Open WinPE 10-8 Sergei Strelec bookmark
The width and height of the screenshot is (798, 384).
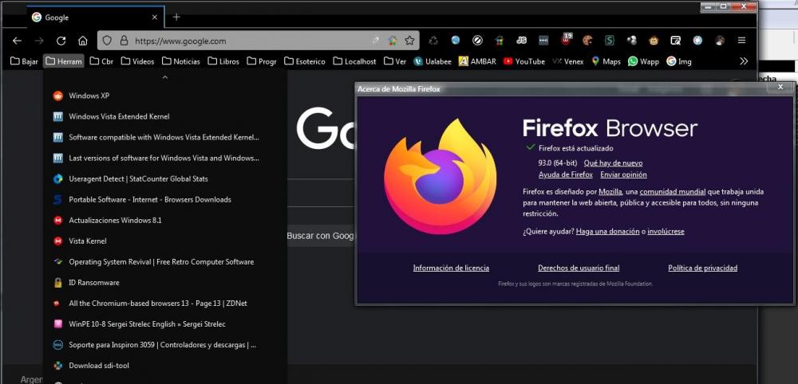tap(165, 324)
